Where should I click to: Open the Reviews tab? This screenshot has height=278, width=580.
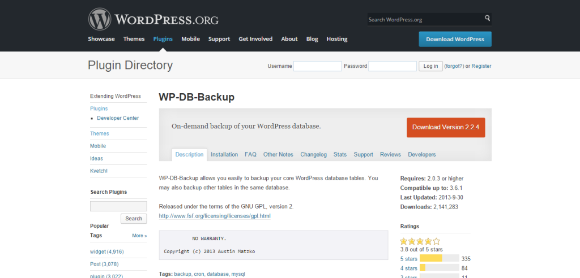click(390, 155)
